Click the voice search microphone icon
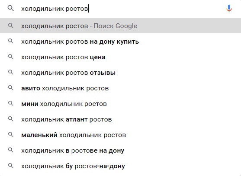 (x=229, y=9)
